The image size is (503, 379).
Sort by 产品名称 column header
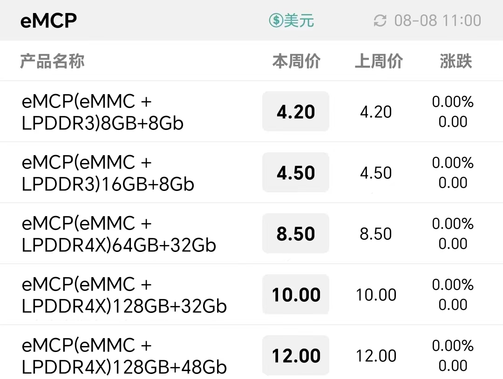pos(52,61)
